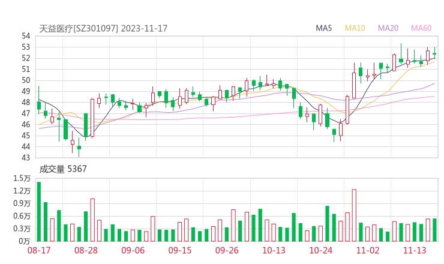Select the 08-17 date label
The width and height of the screenshot is (444, 264).
[x=39, y=250]
